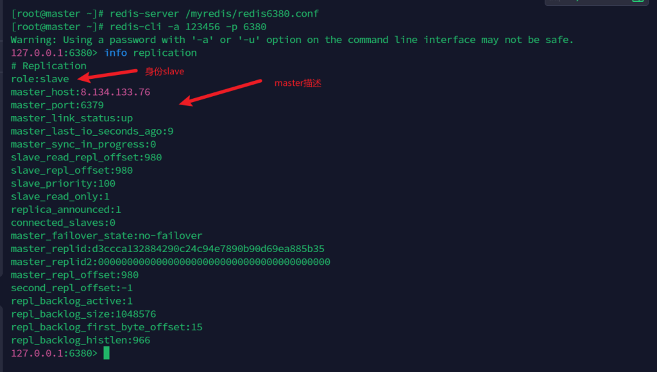Click the red 身份slave annotation label

point(164,72)
